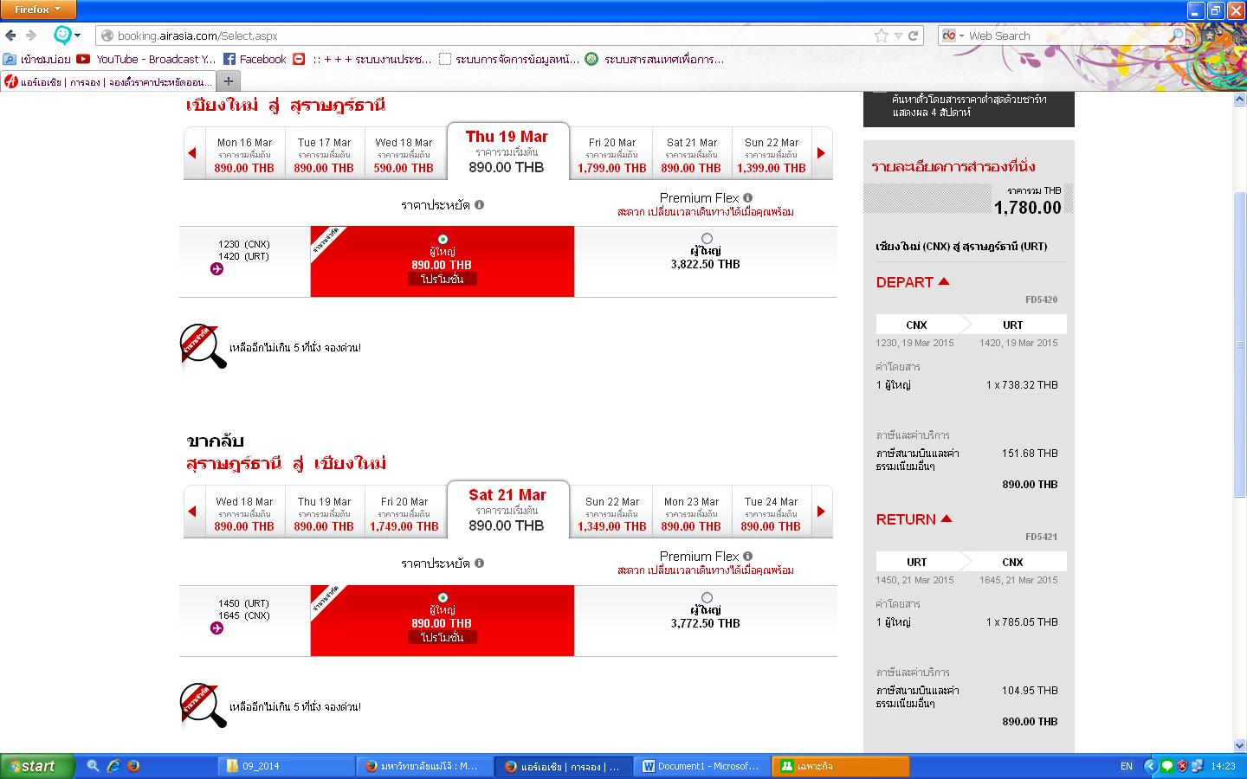Click the page vertical scrollbar thumb
The width and height of the screenshot is (1247, 779).
[x=1239, y=346]
